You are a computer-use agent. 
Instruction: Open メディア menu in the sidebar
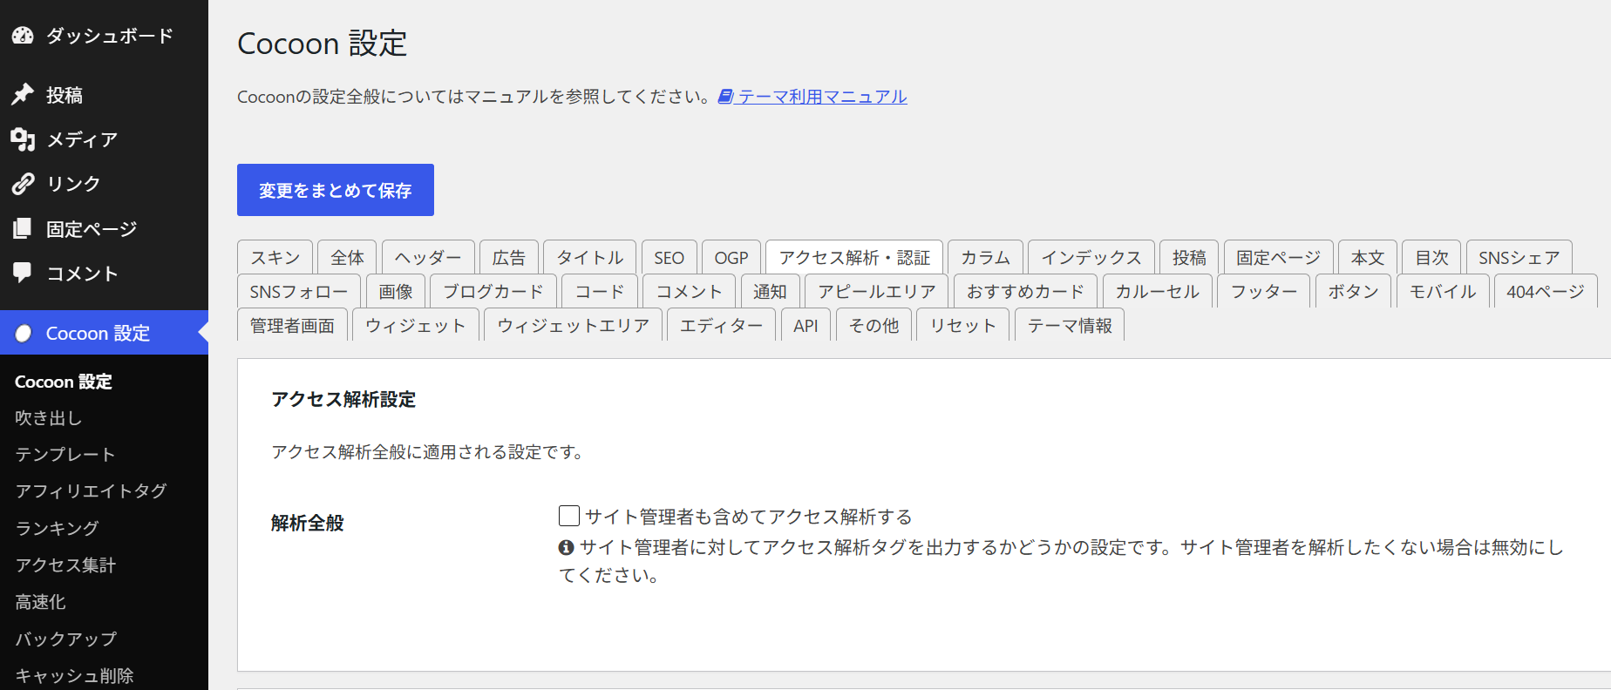105,139
